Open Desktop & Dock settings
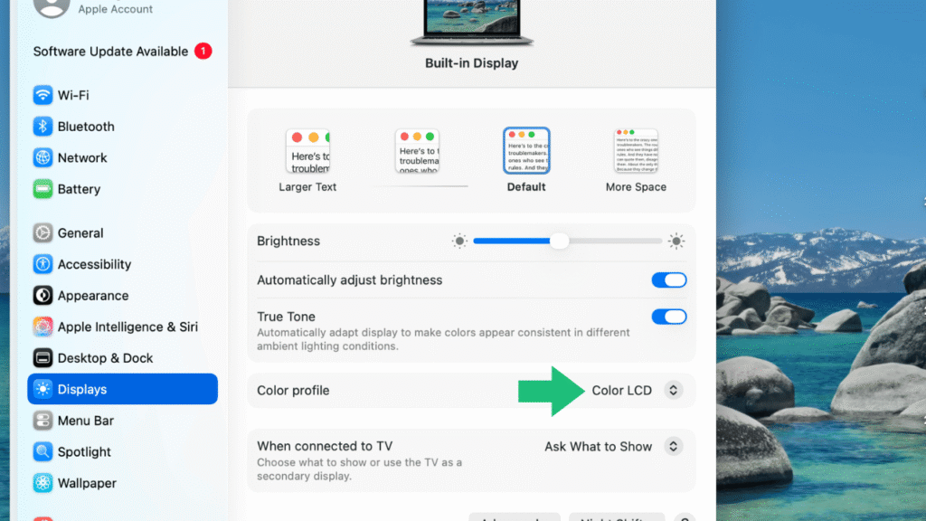This screenshot has width=926, height=521. [x=122, y=358]
